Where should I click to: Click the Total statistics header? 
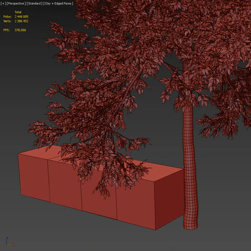[x=18, y=12]
